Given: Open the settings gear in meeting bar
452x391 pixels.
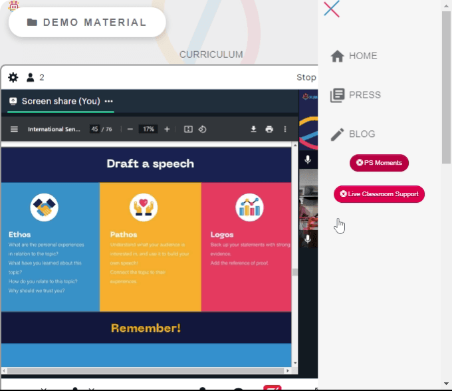Looking at the screenshot, I should [13, 77].
